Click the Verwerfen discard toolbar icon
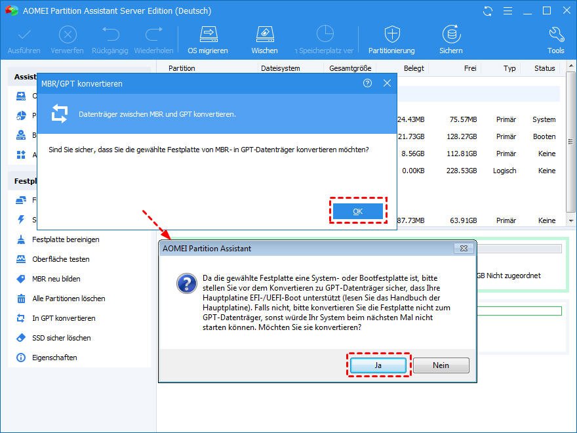This screenshot has width=577, height=433. click(x=68, y=35)
